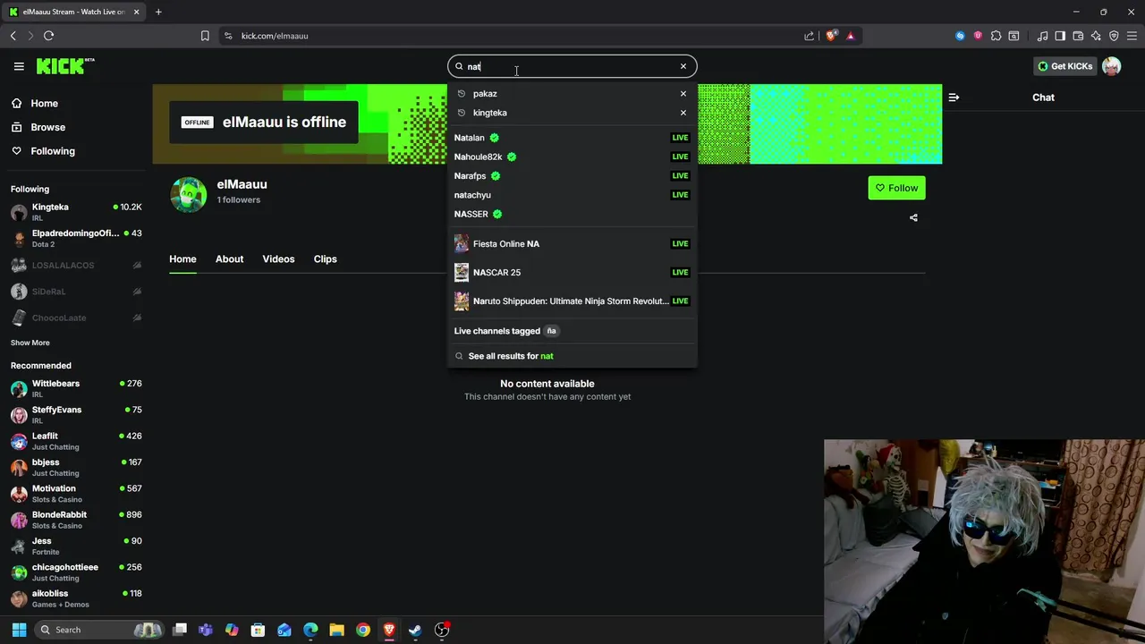Viewport: 1145px width, 644px height.
Task: Open LOSALALACOS offline channel
Action: pos(76,266)
